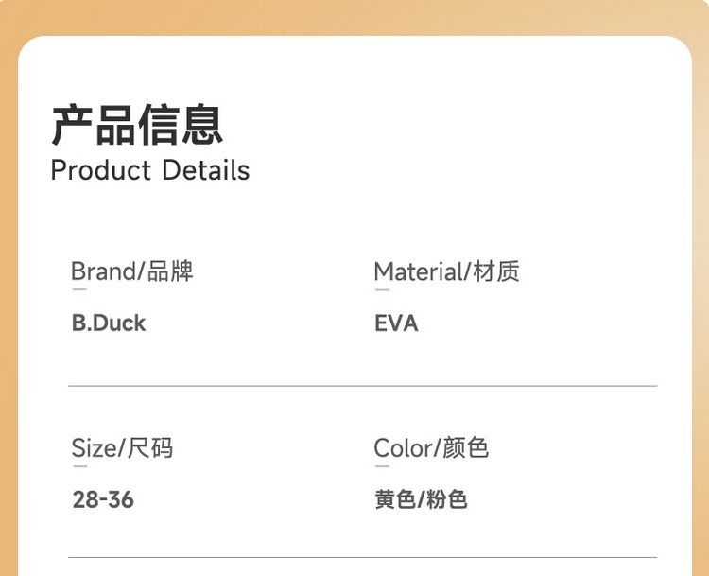Select the Color/颜色 label
The width and height of the screenshot is (709, 576).
click(431, 448)
